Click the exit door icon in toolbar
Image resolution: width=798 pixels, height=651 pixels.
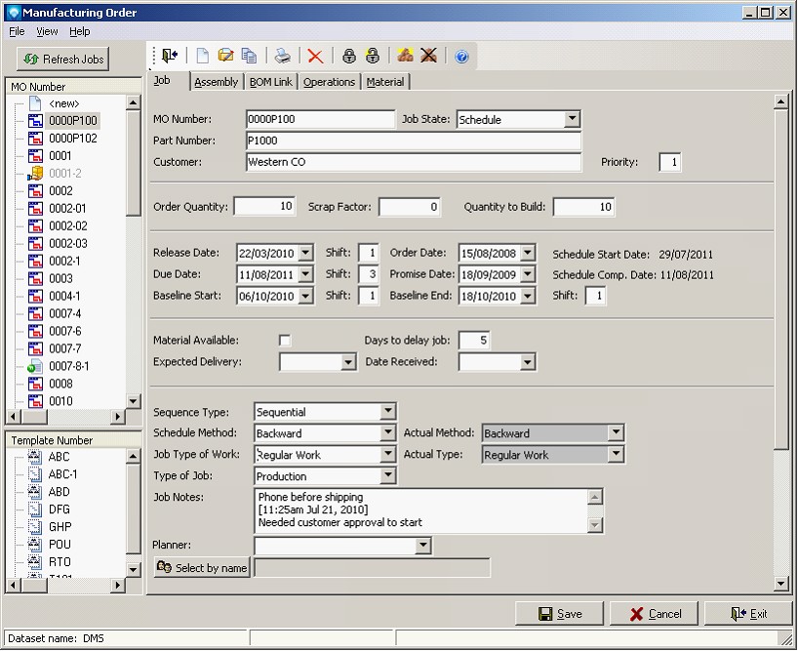point(171,56)
